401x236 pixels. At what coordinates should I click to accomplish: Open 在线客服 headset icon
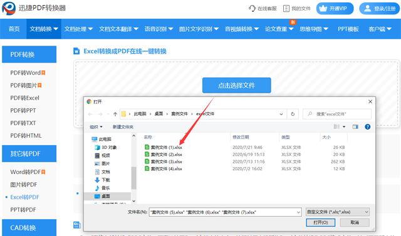252,8
